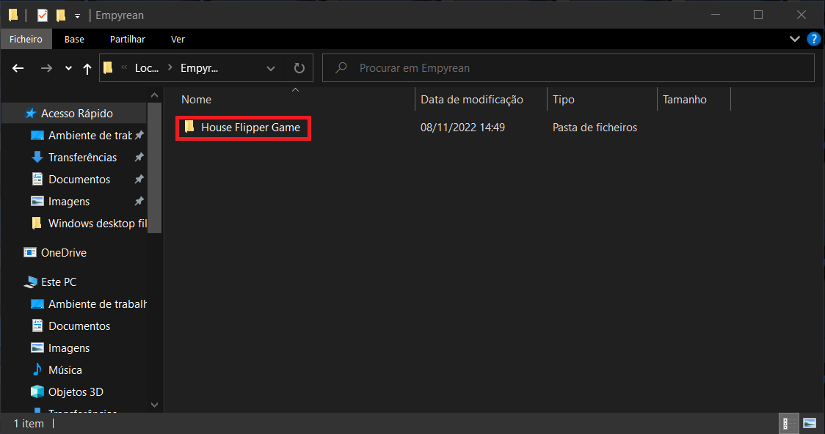The width and height of the screenshot is (825, 434).
Task: Switch to details view in status bar
Action: [787, 423]
